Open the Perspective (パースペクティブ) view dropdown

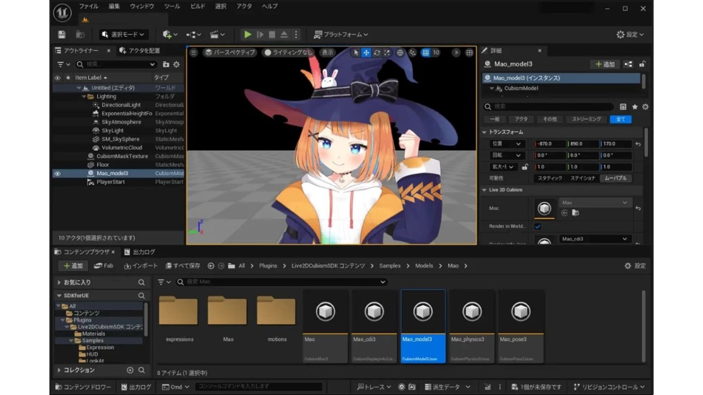(x=230, y=53)
